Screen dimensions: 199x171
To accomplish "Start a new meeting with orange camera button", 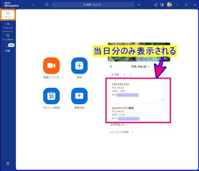I will pyautogui.click(x=51, y=66).
